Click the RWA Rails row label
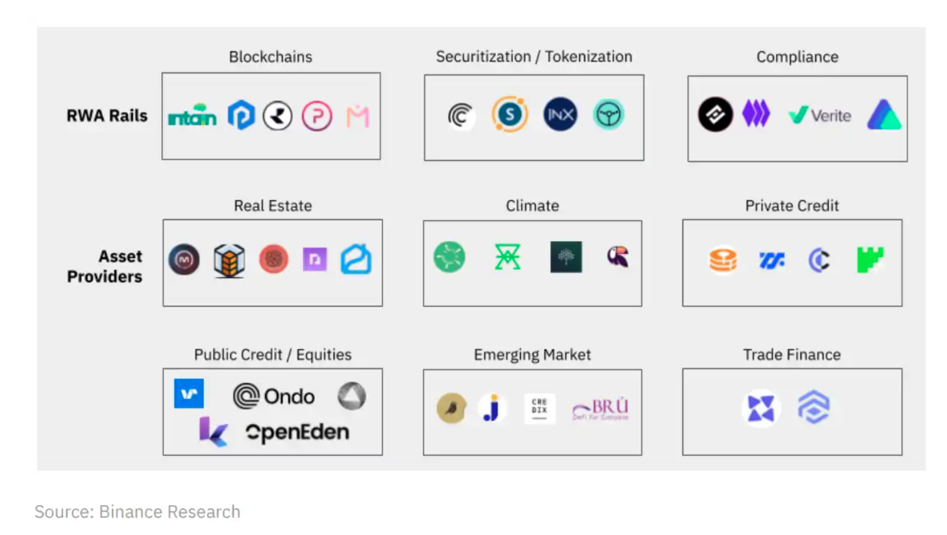 tap(107, 116)
